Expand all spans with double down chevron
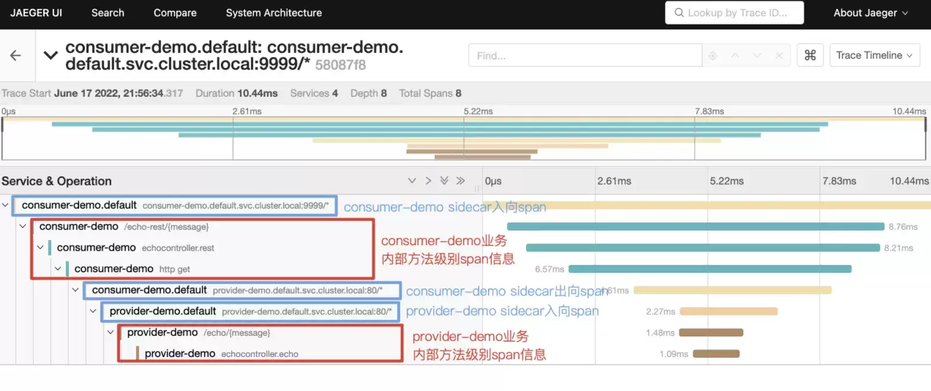The image size is (931, 391). click(x=444, y=181)
